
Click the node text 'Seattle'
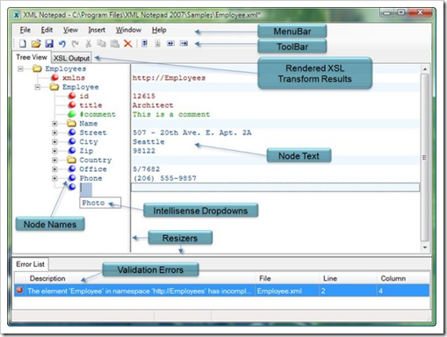pyautogui.click(x=148, y=142)
